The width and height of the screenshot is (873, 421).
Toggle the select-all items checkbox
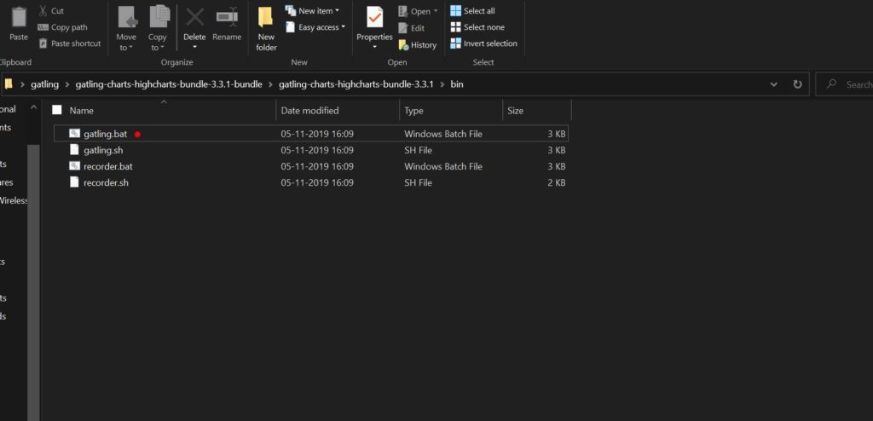57,110
